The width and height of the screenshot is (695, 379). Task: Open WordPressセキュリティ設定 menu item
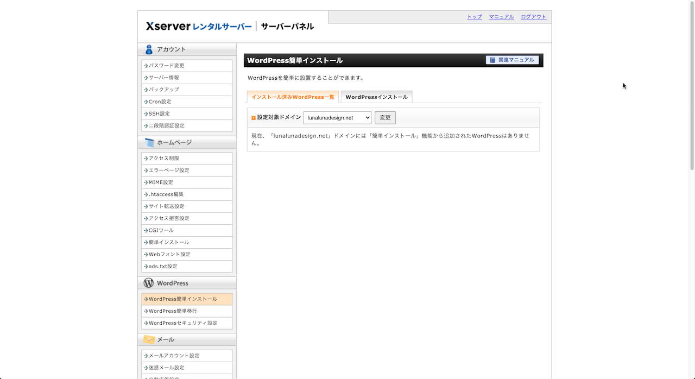(183, 323)
